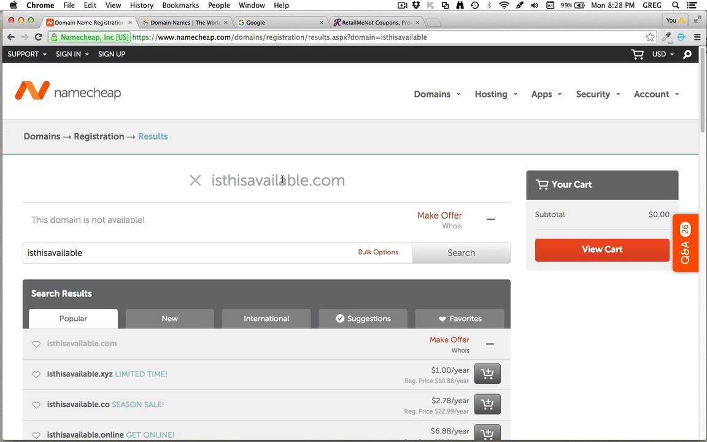Close the Google tab
Viewport: 707px width, 442px height.
click(x=322, y=23)
